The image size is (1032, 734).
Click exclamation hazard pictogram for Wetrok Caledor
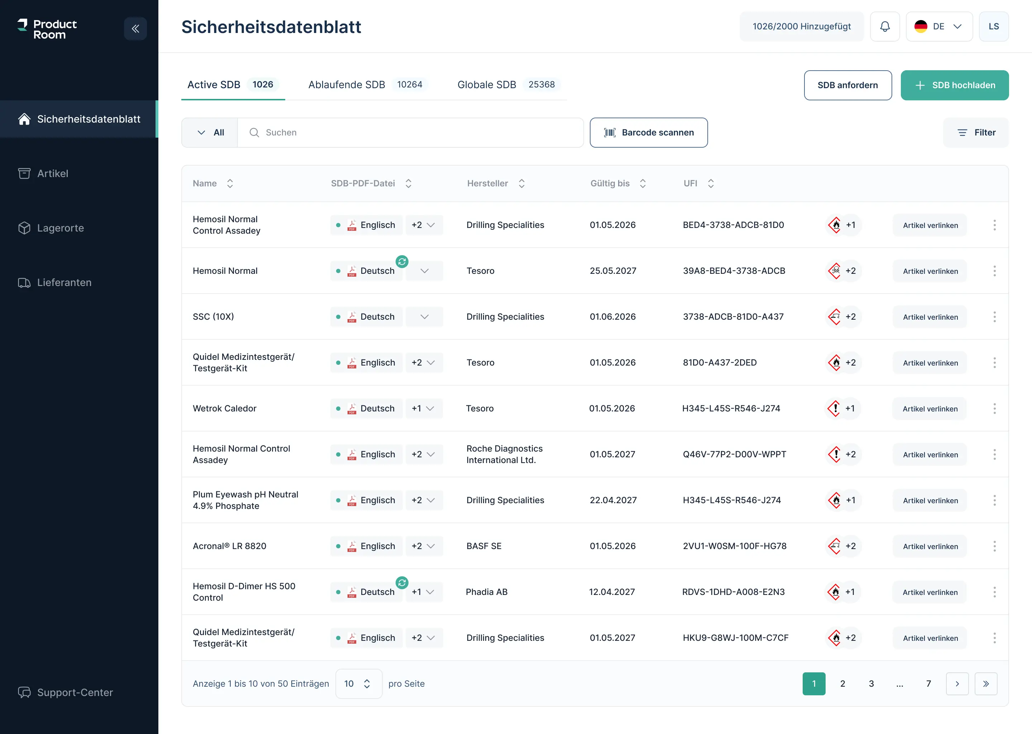pos(835,409)
